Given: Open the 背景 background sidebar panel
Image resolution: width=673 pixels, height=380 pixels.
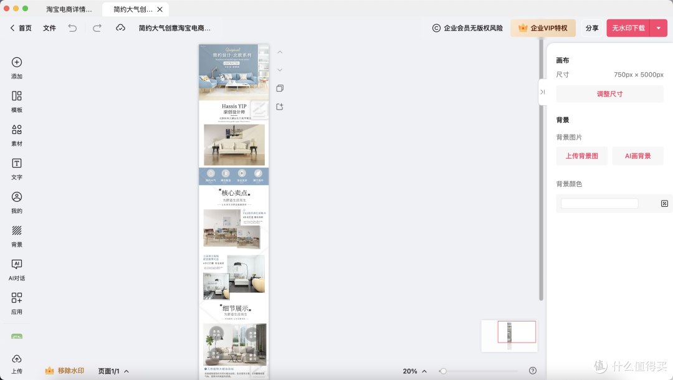Looking at the screenshot, I should (17, 236).
